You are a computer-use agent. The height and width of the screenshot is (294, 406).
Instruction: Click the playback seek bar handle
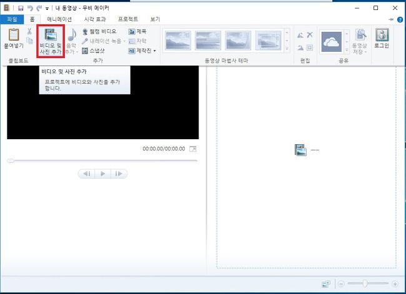tap(11, 160)
